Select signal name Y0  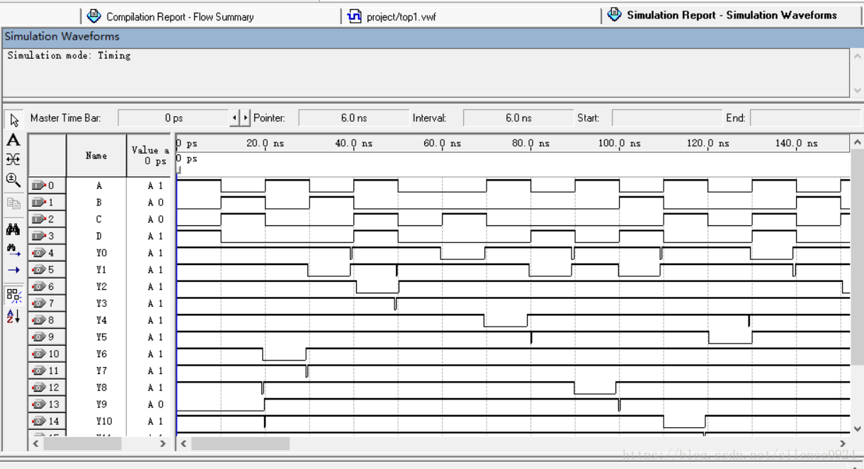pos(101,253)
